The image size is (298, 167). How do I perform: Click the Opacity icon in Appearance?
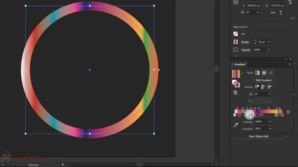[236, 50]
